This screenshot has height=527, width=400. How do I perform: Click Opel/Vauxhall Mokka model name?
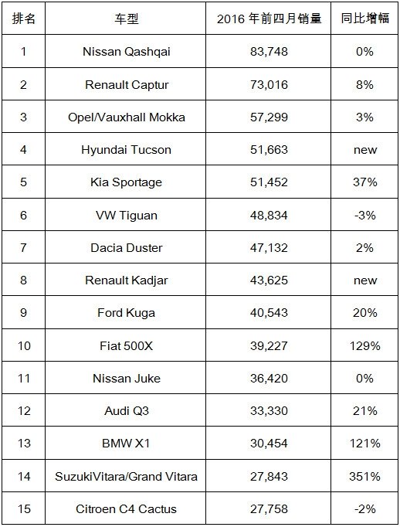pyautogui.click(x=127, y=117)
